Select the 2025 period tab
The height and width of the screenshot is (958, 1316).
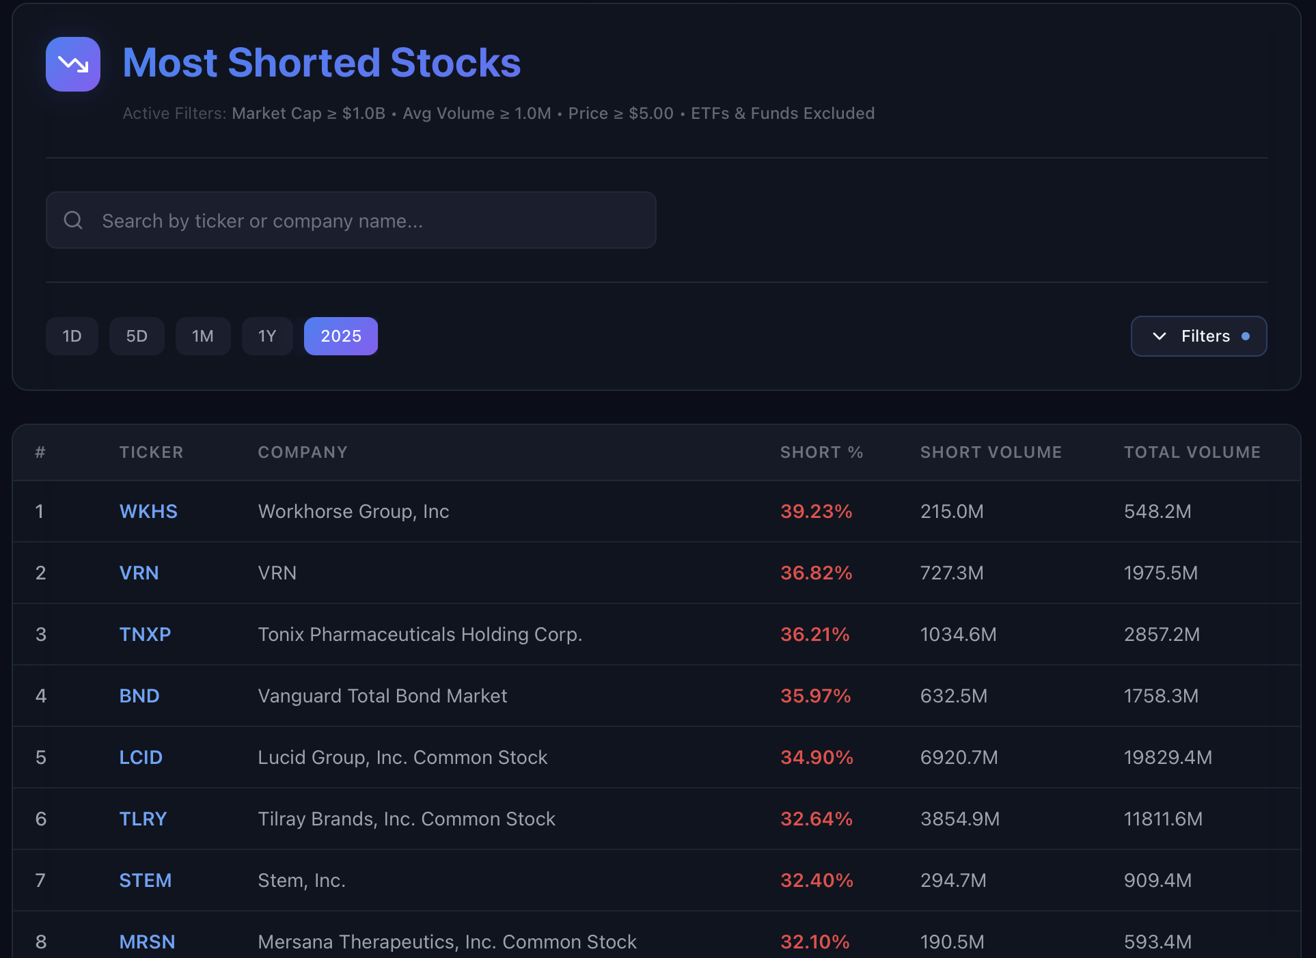(x=341, y=336)
